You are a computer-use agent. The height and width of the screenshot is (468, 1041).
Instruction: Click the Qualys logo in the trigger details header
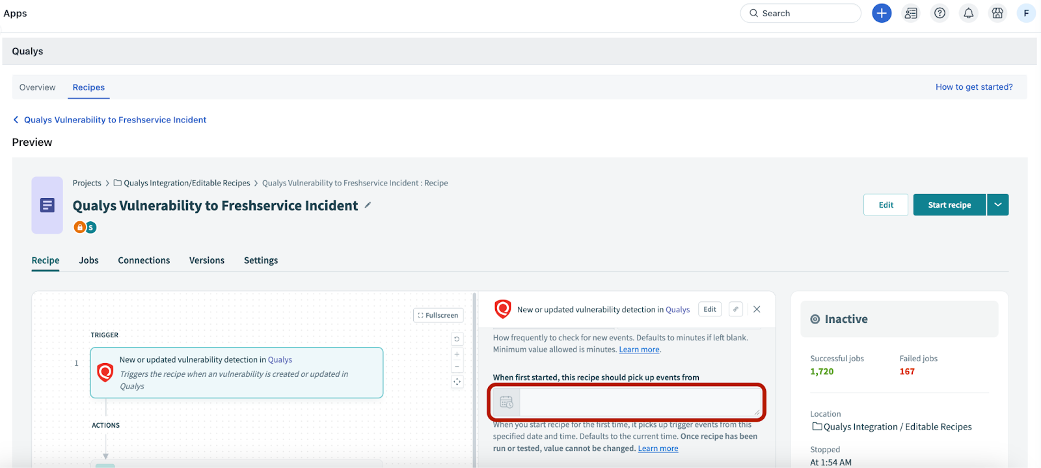click(503, 309)
